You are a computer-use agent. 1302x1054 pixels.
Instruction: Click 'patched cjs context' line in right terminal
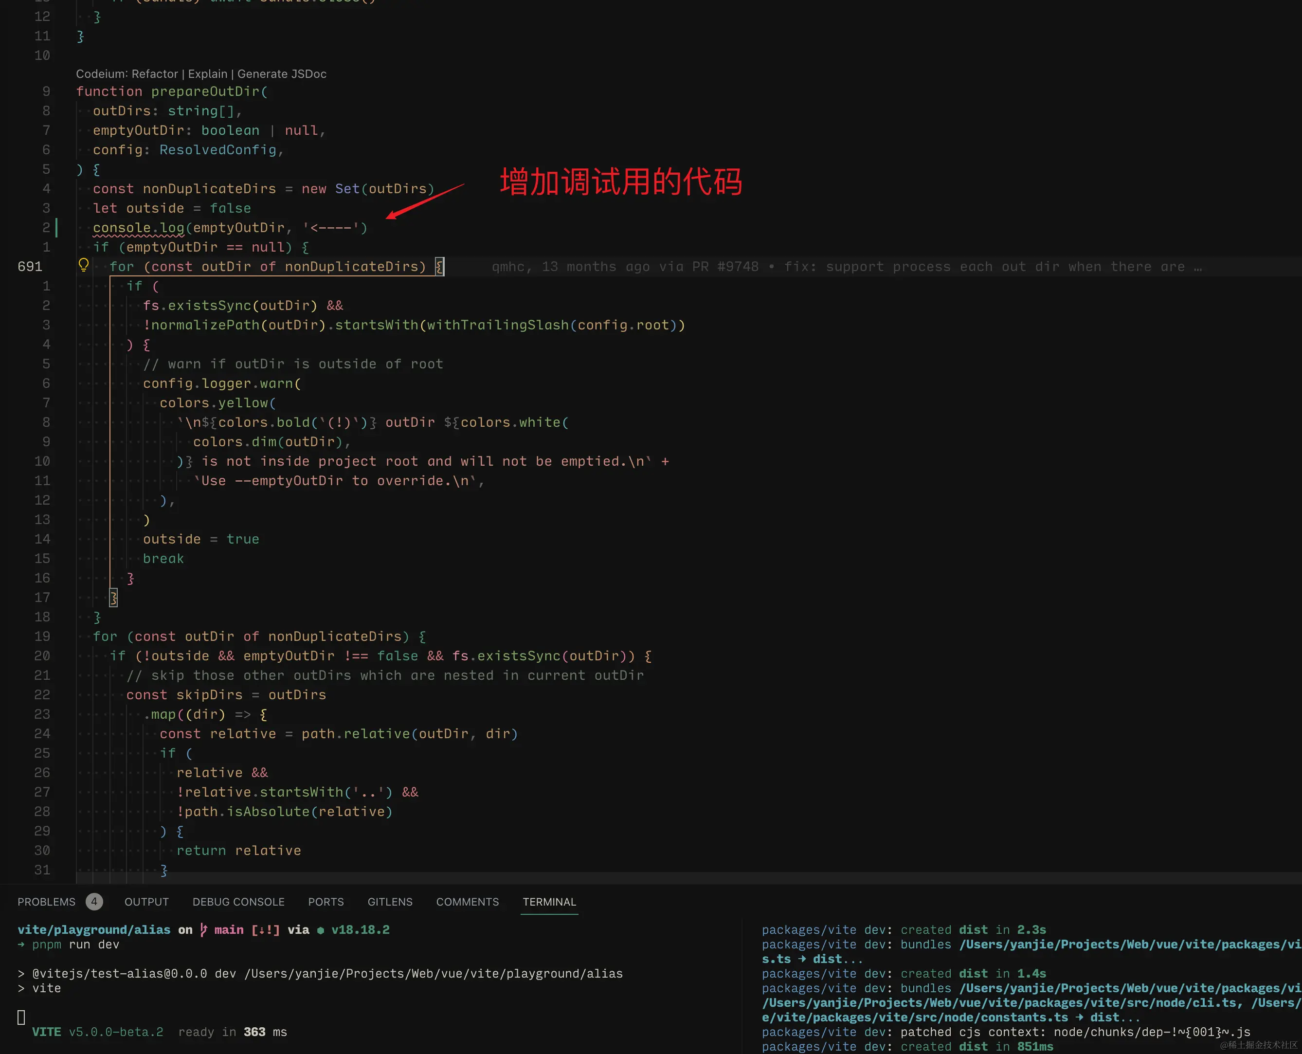[x=1006, y=1032]
